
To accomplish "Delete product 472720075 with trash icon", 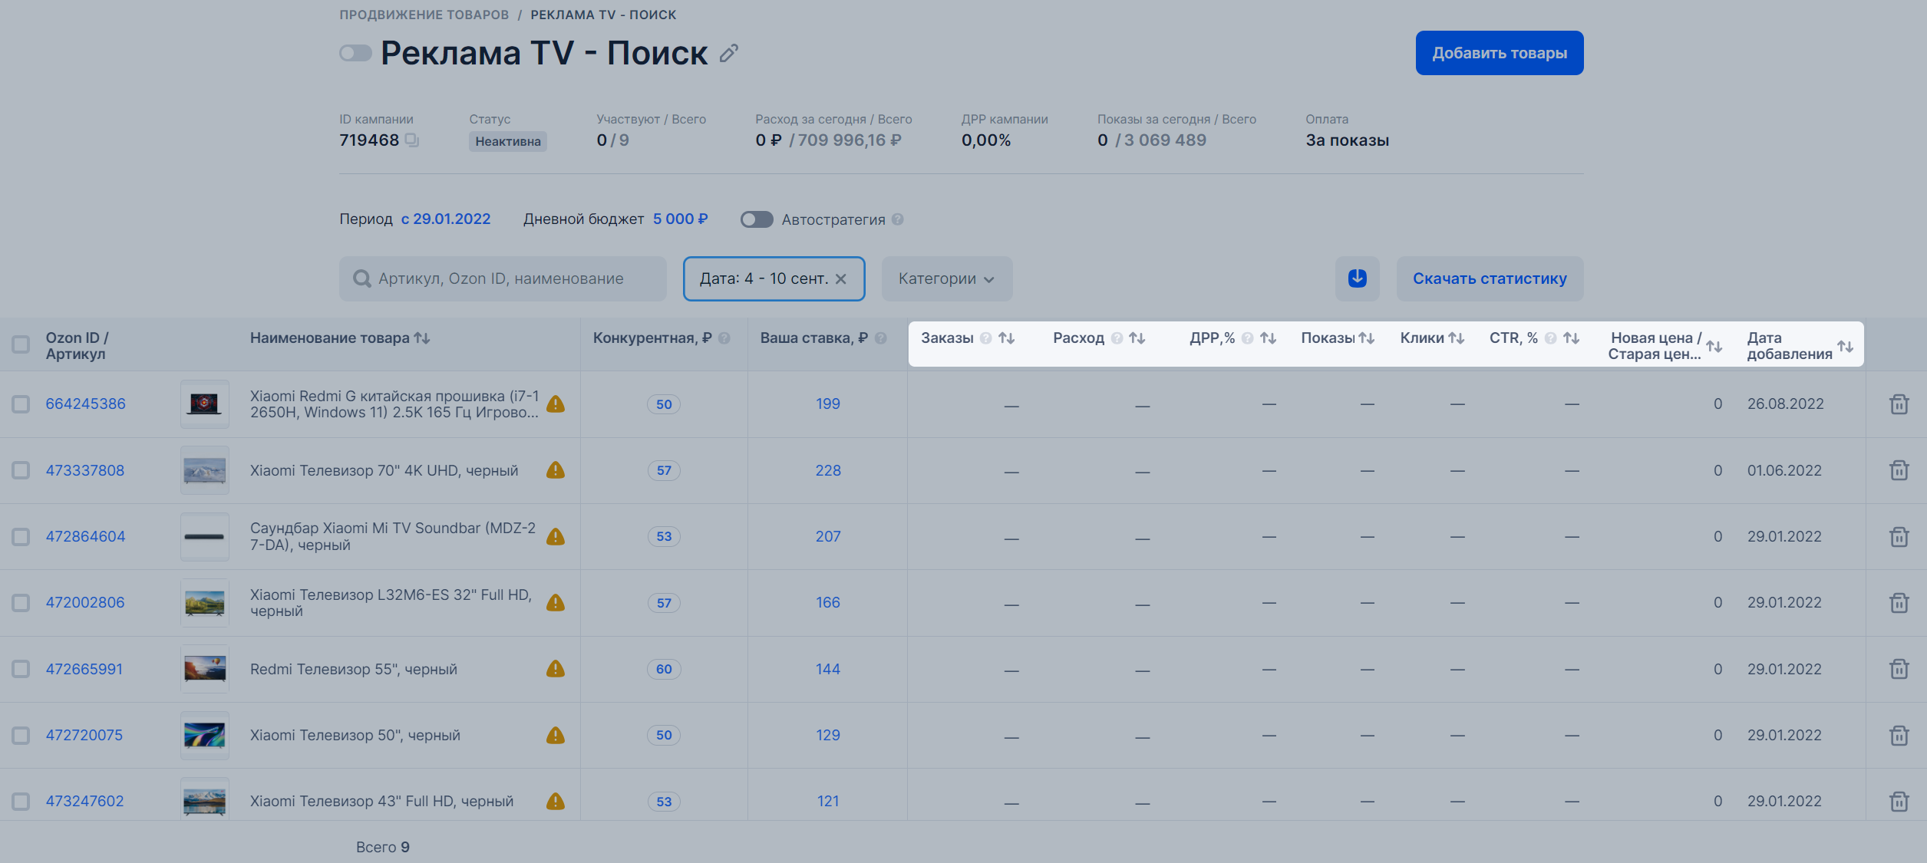I will [1899, 736].
